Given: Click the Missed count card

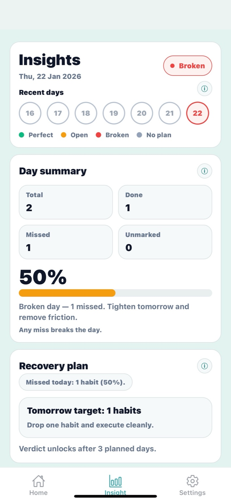Looking at the screenshot, I should (66, 242).
